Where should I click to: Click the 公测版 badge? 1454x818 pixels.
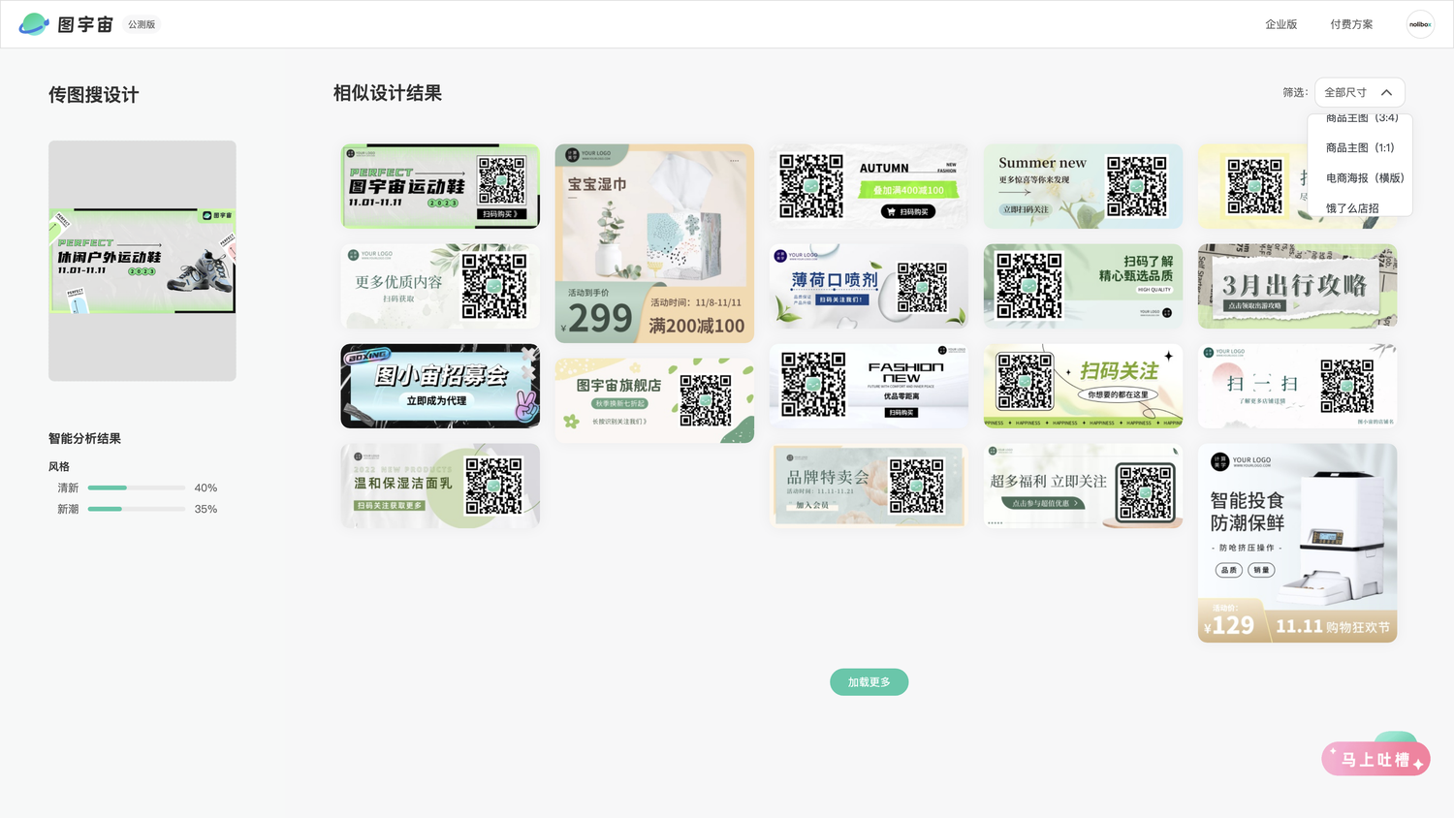(142, 24)
